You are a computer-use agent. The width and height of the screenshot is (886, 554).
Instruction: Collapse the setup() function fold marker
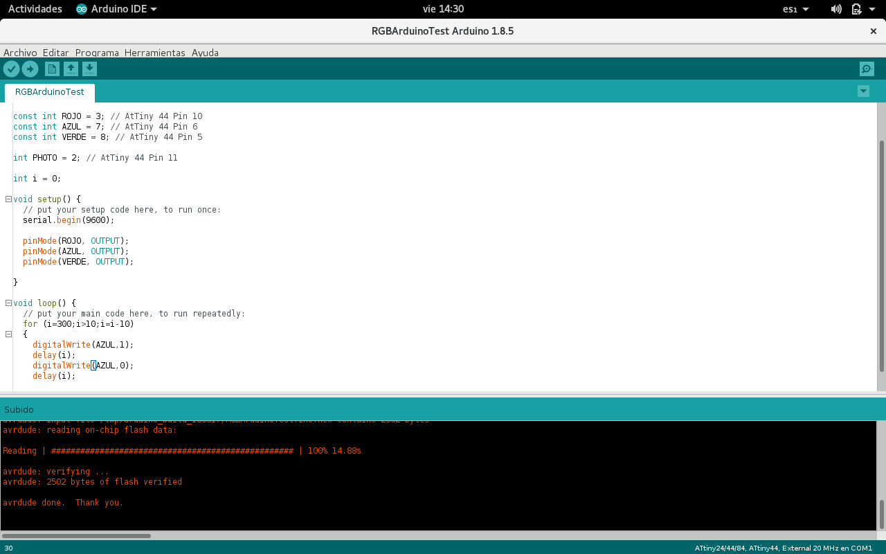pyautogui.click(x=8, y=199)
